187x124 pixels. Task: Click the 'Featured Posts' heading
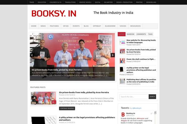(x=38, y=87)
